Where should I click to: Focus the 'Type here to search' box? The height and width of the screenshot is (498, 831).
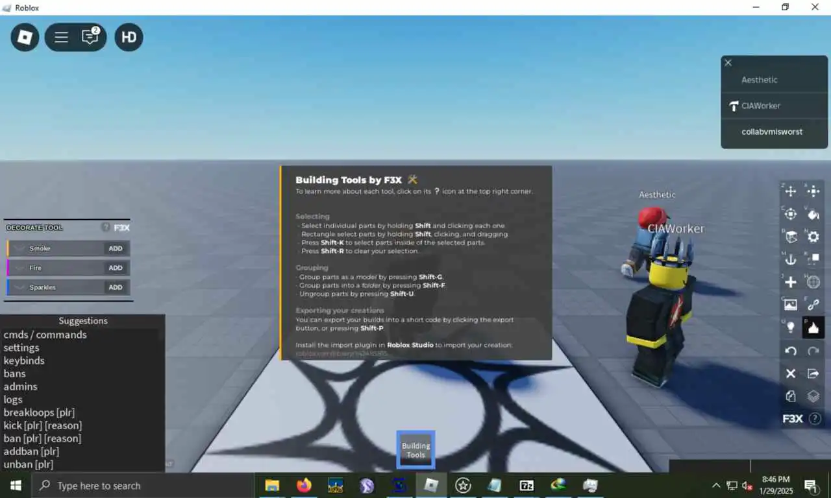tap(143, 485)
